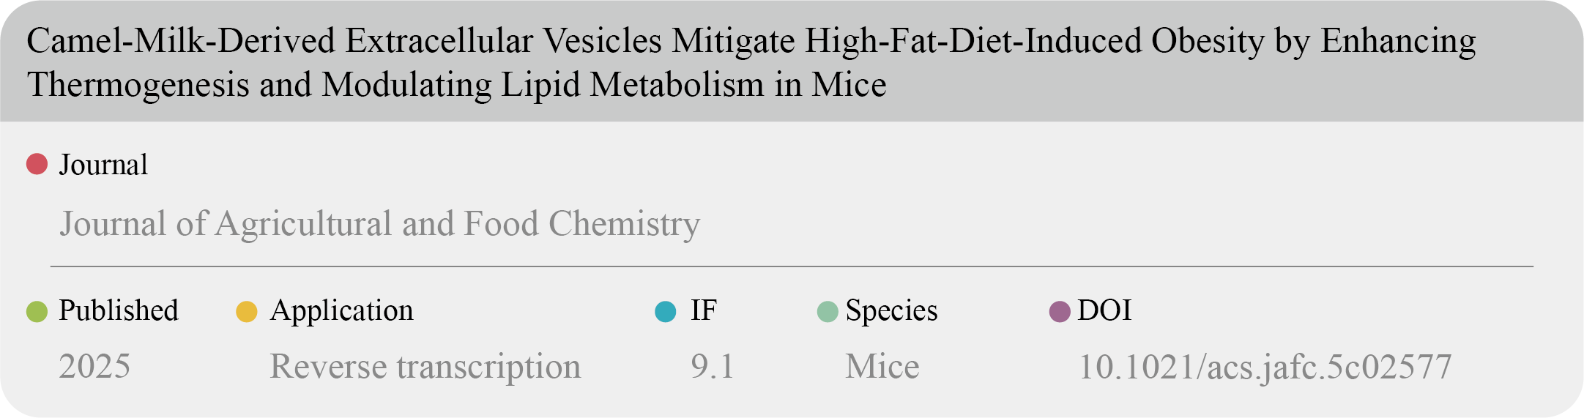1584x418 pixels.
Task: Click the DOI field label
Action: click(x=1104, y=310)
